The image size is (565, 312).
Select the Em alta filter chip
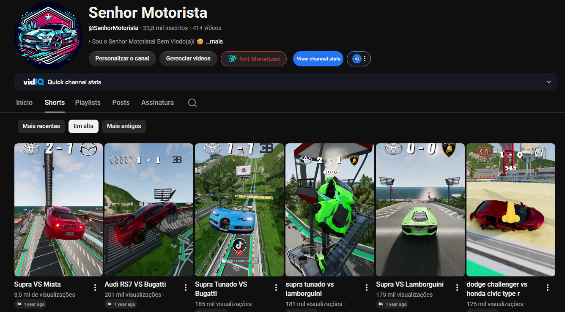[83, 126]
